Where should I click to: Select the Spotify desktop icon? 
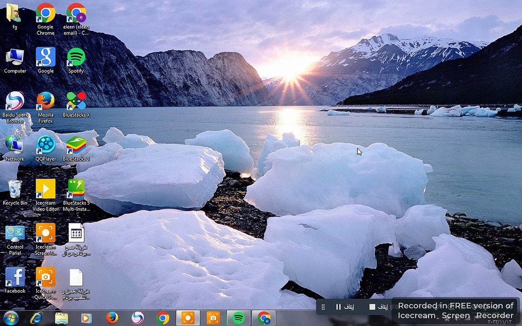(x=76, y=60)
